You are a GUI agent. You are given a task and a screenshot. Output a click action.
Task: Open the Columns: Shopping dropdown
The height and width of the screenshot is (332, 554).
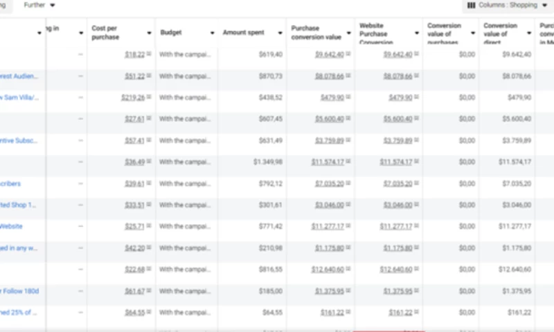coord(508,5)
